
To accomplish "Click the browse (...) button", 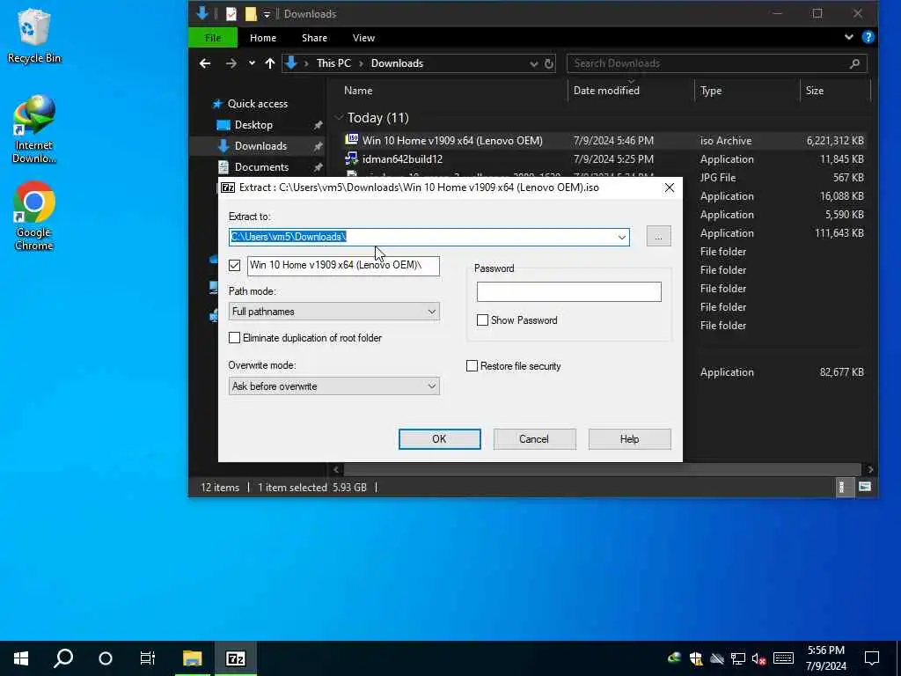I will point(658,236).
